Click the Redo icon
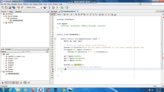This screenshot has height=92, width=164. (22, 7)
